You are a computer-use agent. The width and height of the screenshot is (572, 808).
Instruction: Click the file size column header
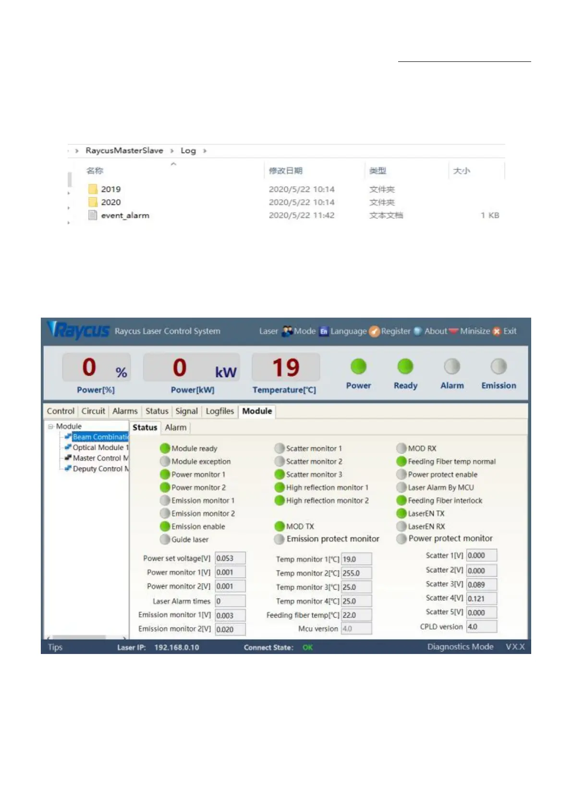pyautogui.click(x=462, y=171)
